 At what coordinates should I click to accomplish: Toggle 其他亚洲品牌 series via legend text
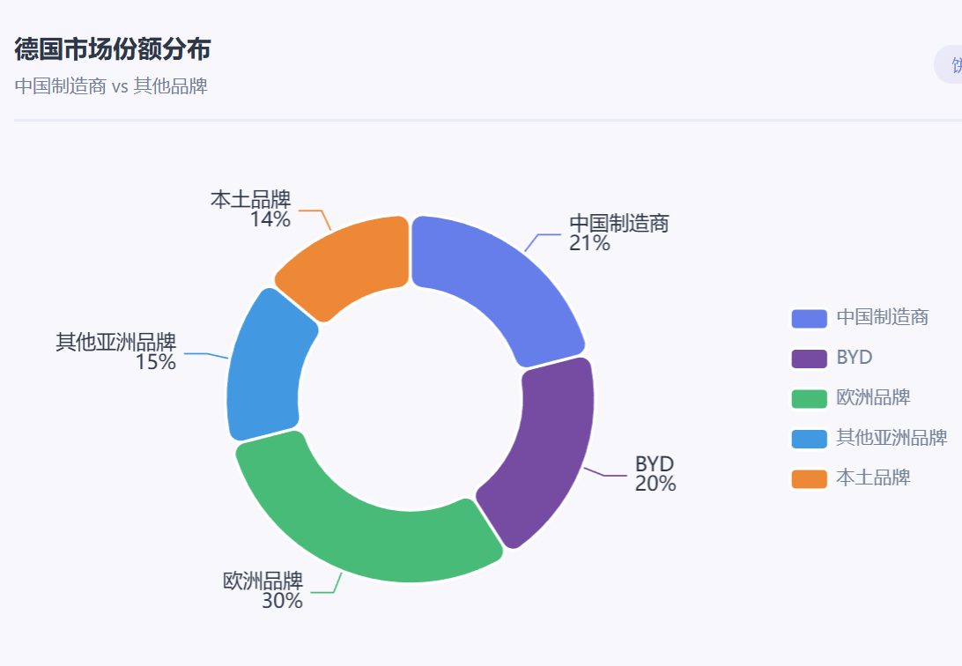tap(892, 438)
